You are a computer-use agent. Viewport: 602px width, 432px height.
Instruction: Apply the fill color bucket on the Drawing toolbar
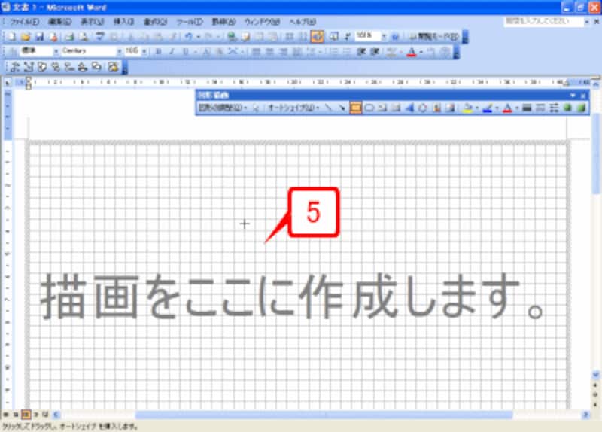467,108
